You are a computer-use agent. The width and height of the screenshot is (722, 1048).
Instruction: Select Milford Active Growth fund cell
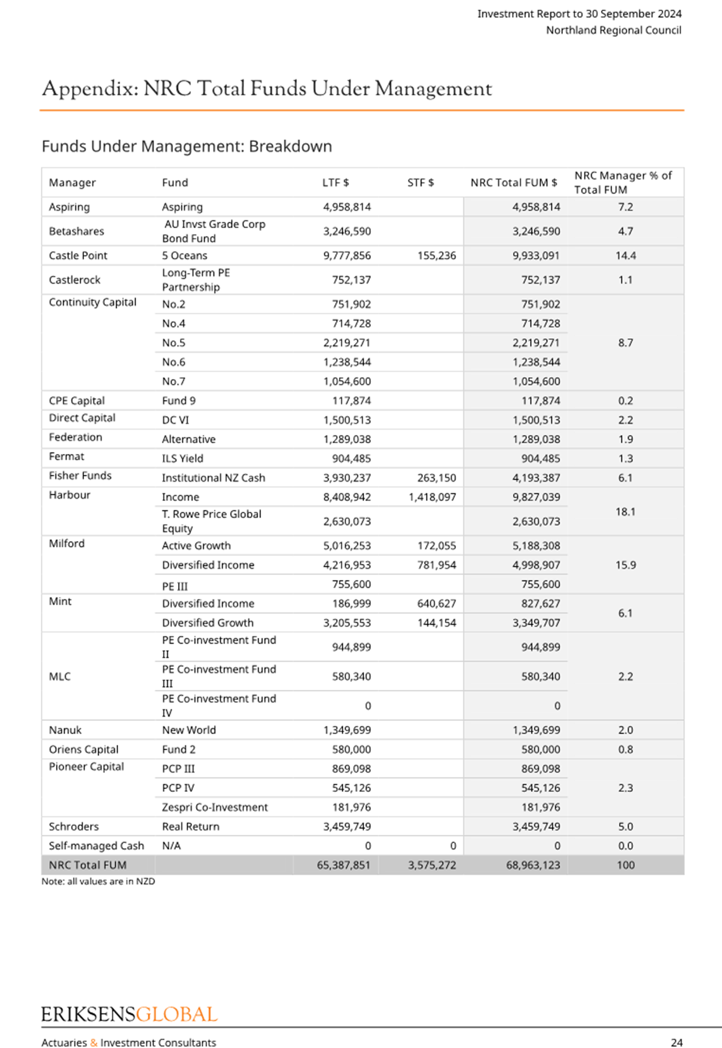pyautogui.click(x=196, y=546)
